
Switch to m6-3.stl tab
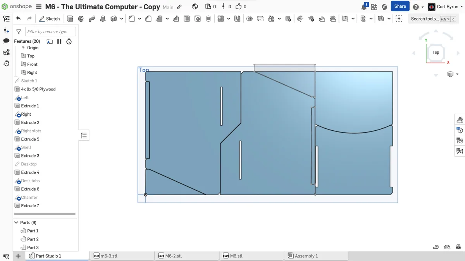point(122,256)
